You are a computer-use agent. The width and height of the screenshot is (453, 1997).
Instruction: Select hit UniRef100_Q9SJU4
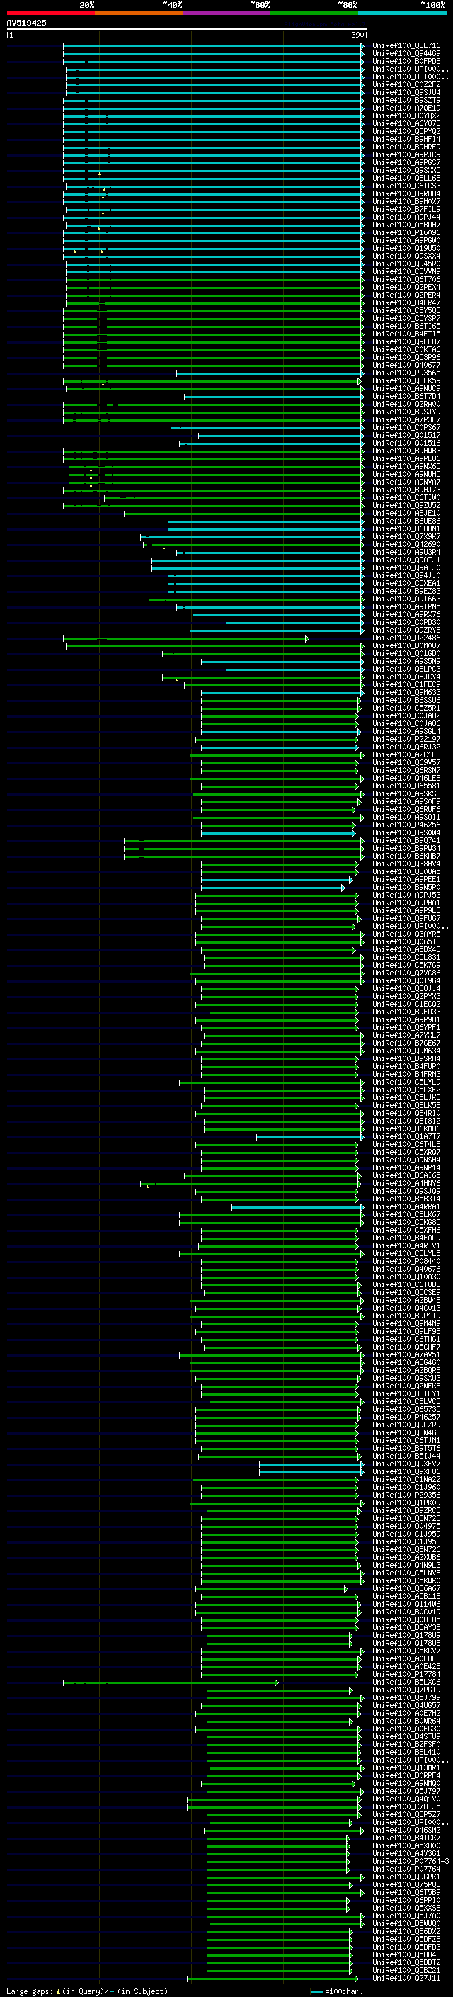pyautogui.click(x=406, y=92)
